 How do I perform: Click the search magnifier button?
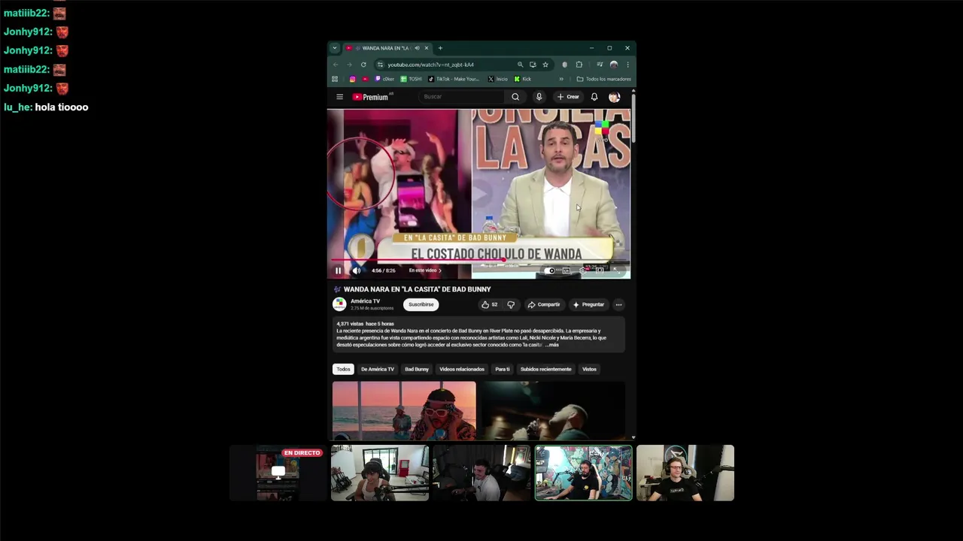pyautogui.click(x=515, y=97)
